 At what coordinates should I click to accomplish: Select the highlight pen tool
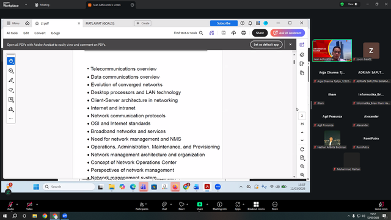tap(11, 80)
